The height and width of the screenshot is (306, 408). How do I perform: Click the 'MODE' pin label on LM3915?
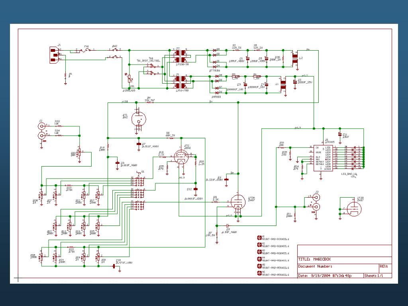coord(318,152)
